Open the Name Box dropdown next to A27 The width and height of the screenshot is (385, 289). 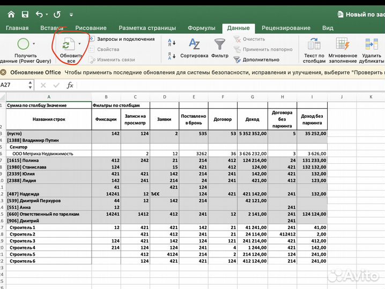(x=29, y=85)
